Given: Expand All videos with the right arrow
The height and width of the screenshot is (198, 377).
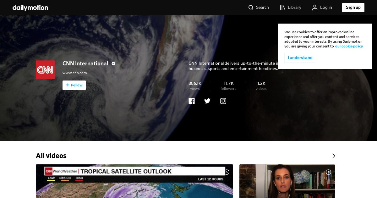Looking at the screenshot, I should pos(334,156).
